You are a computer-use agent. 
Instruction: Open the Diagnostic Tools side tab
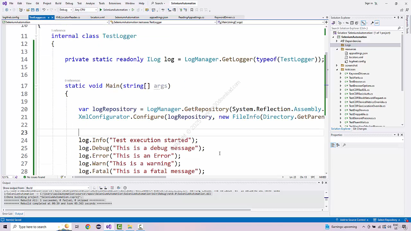tap(407, 24)
